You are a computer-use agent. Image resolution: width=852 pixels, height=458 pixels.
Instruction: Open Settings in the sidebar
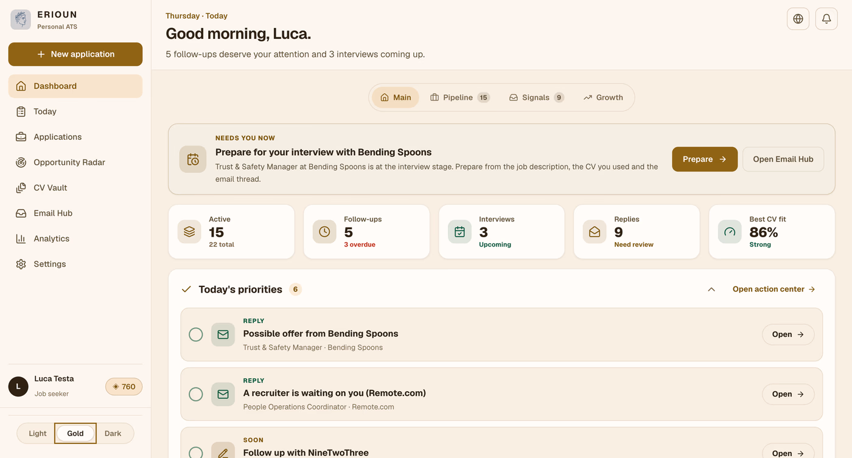pyautogui.click(x=75, y=265)
